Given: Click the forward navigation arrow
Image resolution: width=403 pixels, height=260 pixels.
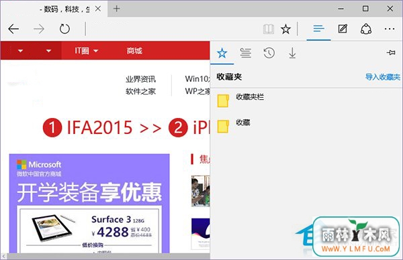Looking at the screenshot, I should tap(39, 29).
